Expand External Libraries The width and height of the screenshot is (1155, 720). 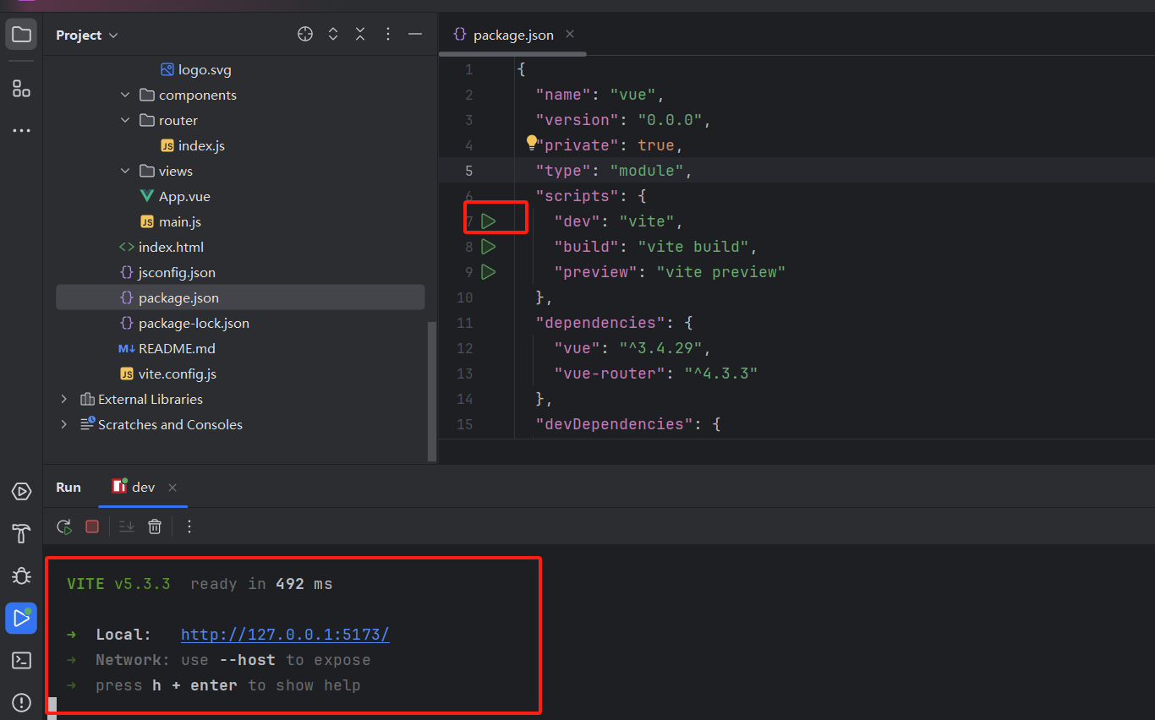pyautogui.click(x=63, y=399)
